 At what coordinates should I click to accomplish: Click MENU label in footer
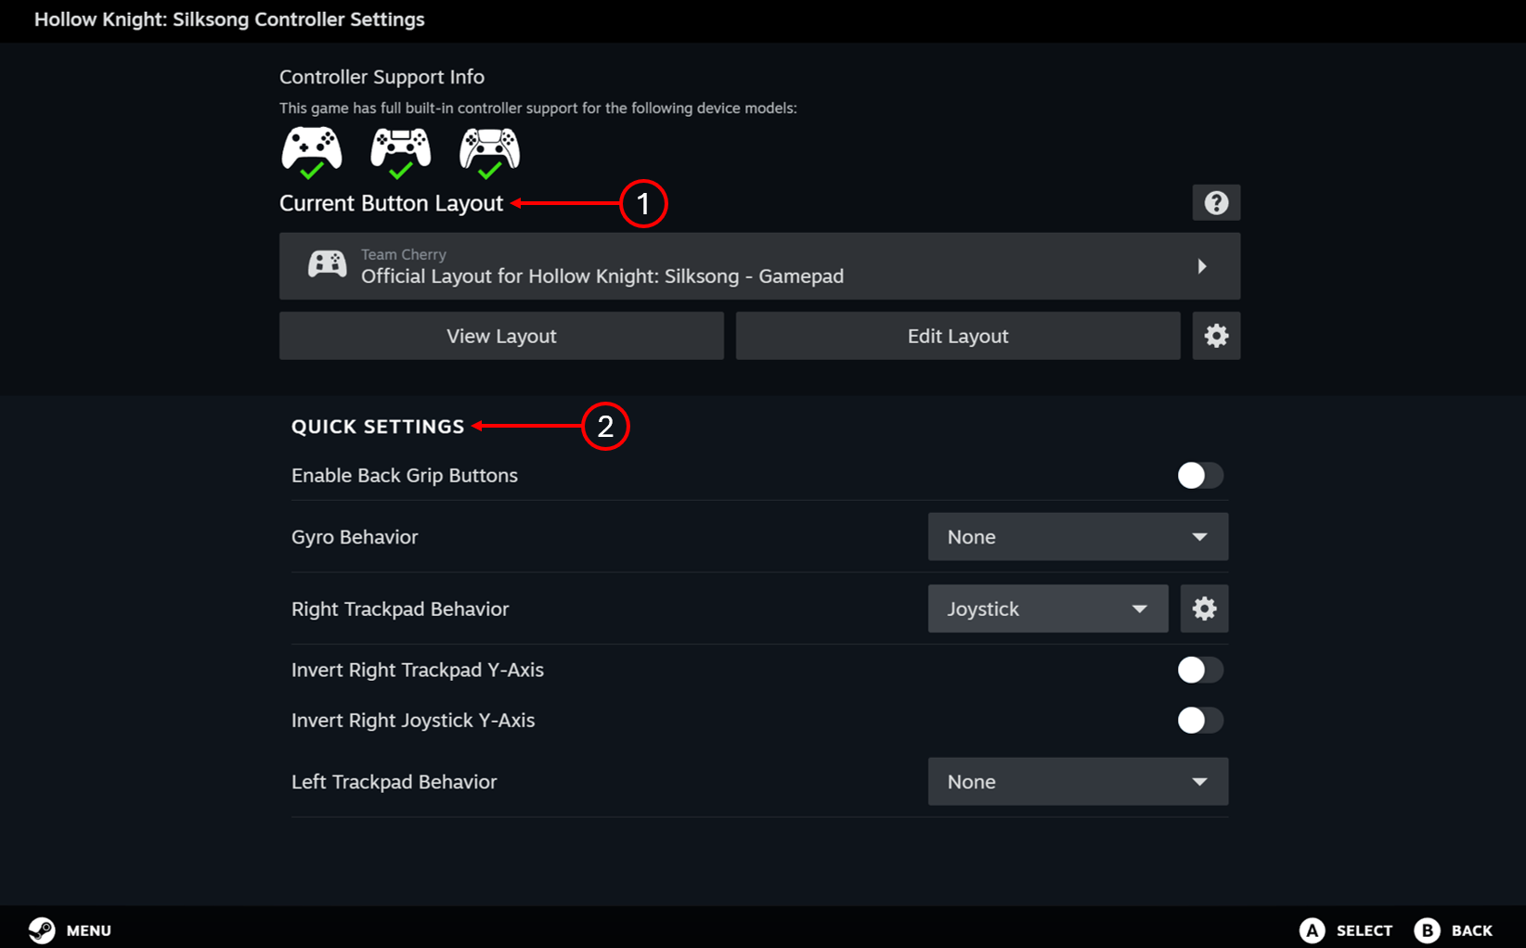pyautogui.click(x=89, y=930)
